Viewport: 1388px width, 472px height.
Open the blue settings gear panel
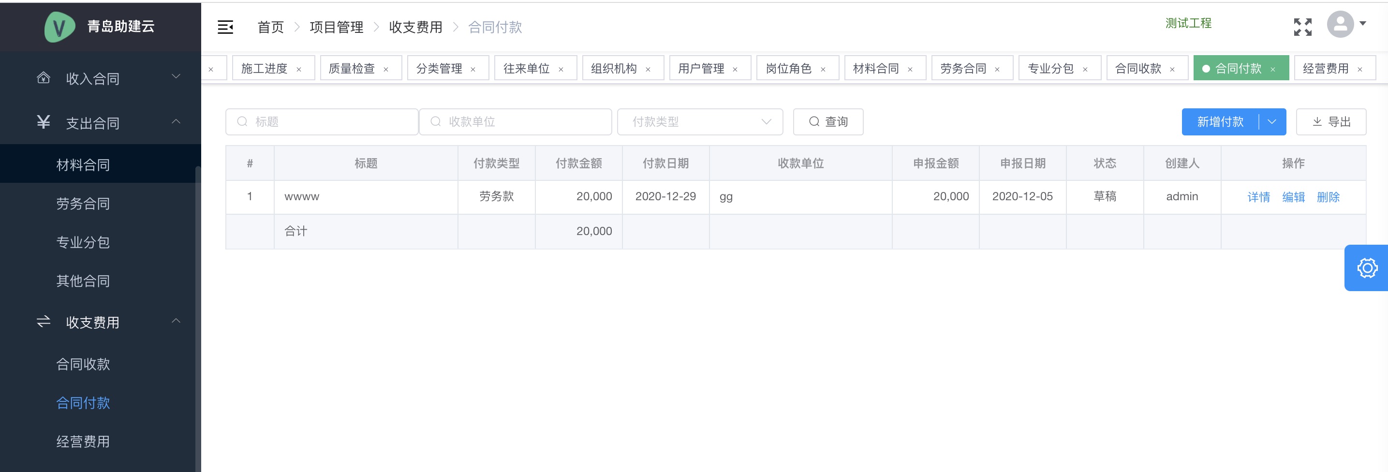tap(1366, 268)
